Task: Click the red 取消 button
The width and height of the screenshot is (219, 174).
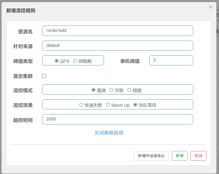Action: click(198, 156)
